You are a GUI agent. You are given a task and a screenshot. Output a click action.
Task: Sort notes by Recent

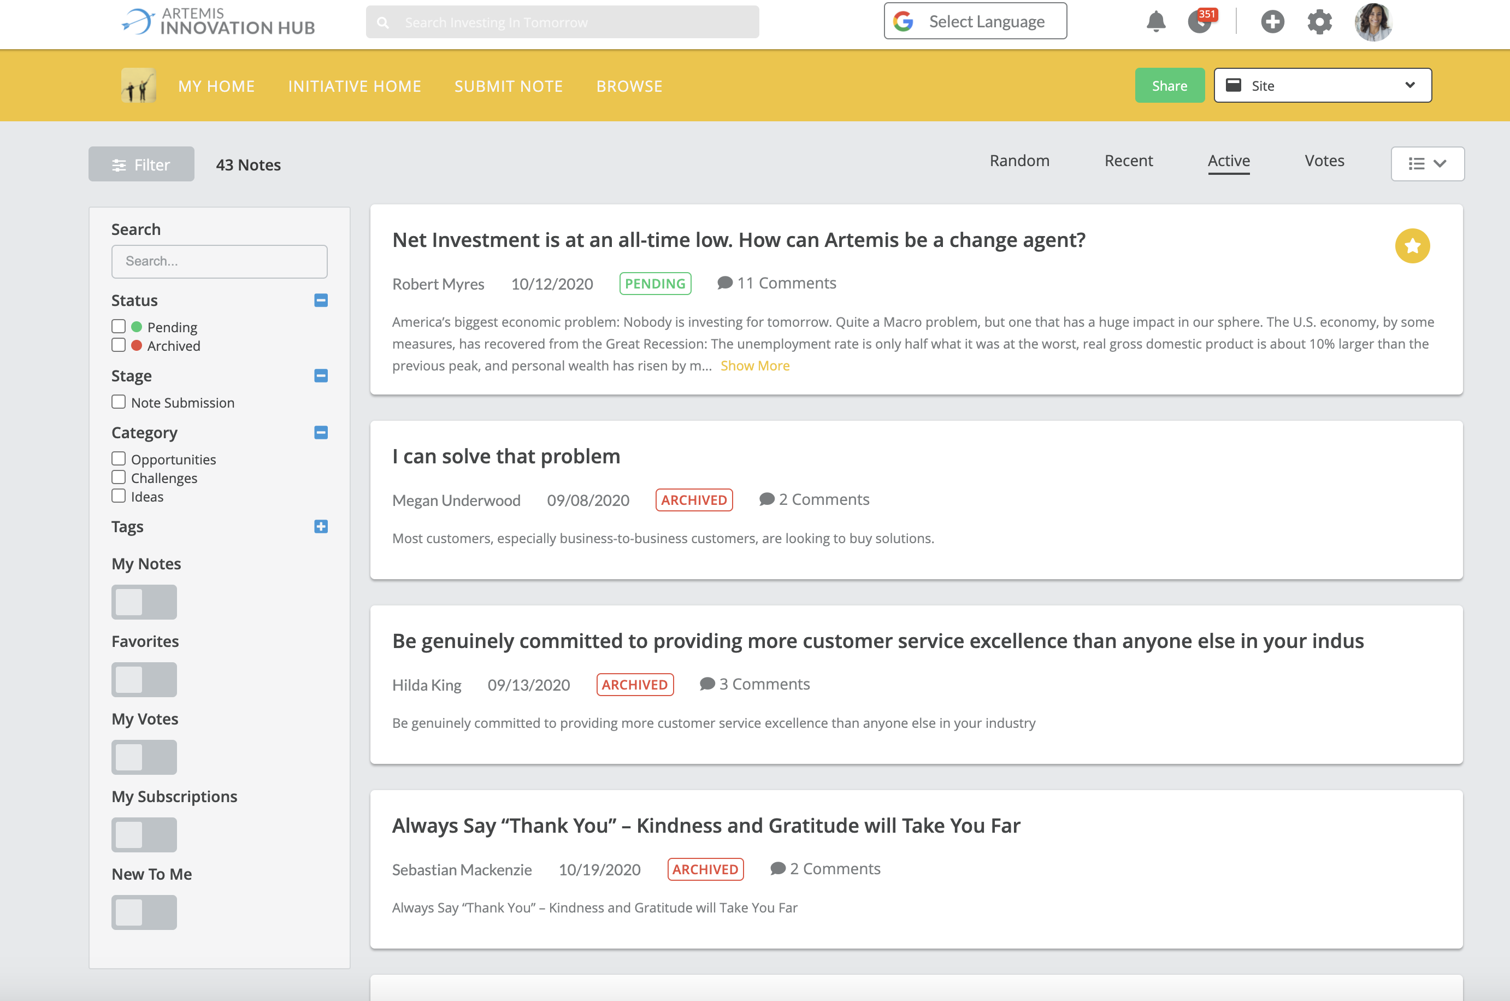pyautogui.click(x=1128, y=160)
